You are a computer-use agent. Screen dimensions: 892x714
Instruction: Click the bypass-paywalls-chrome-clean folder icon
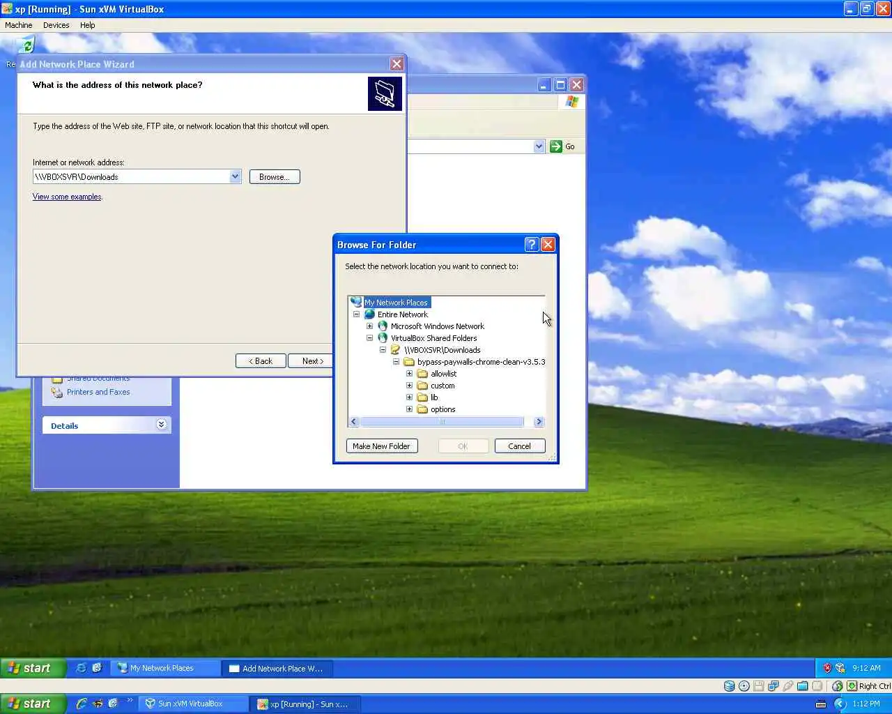tap(409, 362)
